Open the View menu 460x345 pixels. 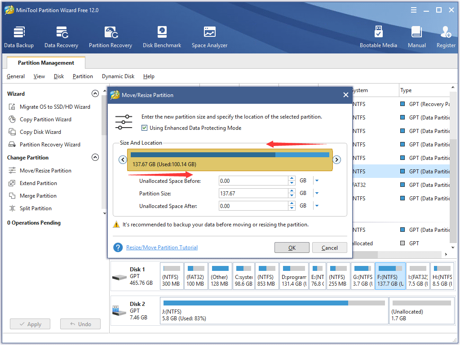click(39, 76)
